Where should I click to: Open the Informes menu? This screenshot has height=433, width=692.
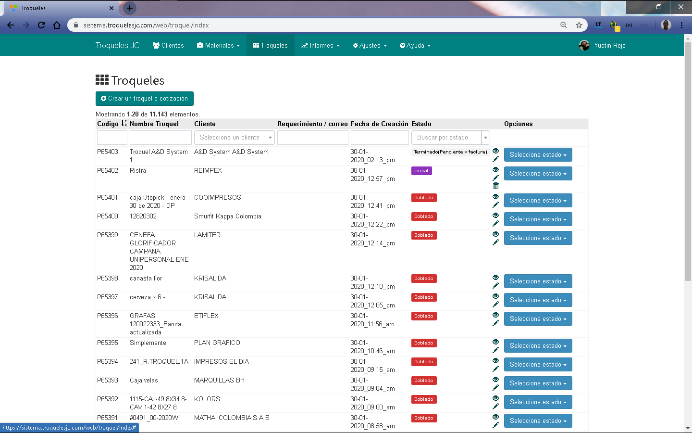[320, 45]
